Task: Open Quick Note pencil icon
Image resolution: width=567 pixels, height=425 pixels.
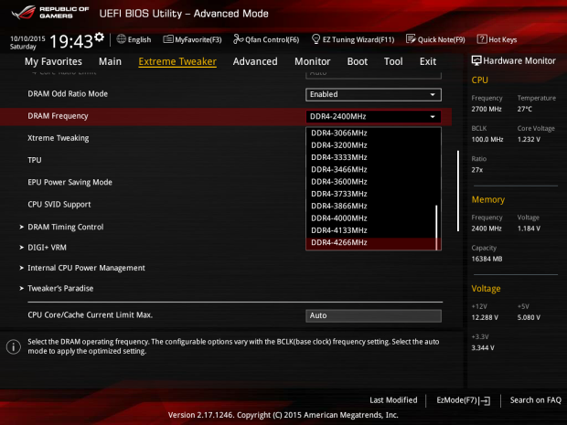Action: click(411, 39)
